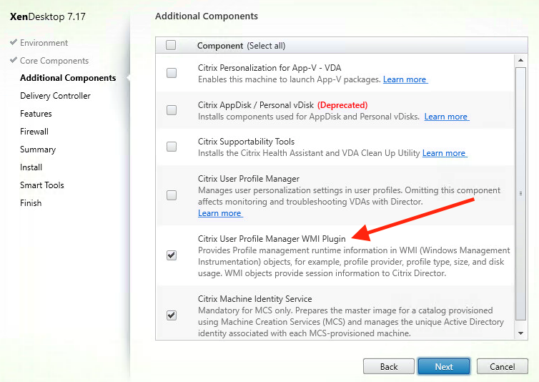Go to the Firewall step

coord(34,132)
